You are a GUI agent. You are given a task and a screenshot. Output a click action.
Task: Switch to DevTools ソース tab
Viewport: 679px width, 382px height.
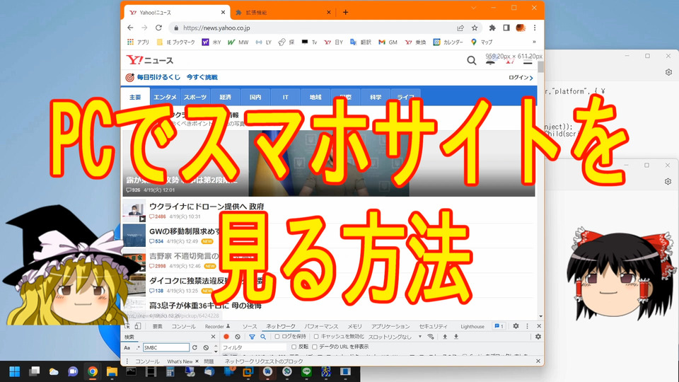250,327
